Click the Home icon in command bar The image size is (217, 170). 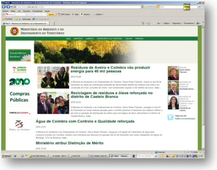click(x=143, y=23)
